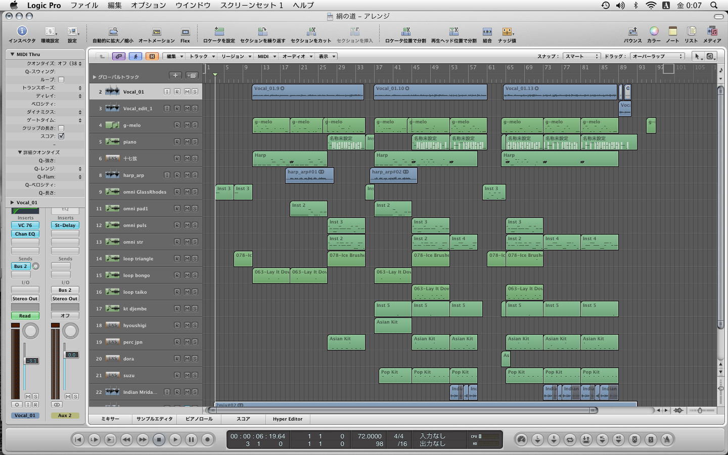Viewport: 728px width, 455px height.
Task: Click the metronome click button in transport
Action: point(667,439)
